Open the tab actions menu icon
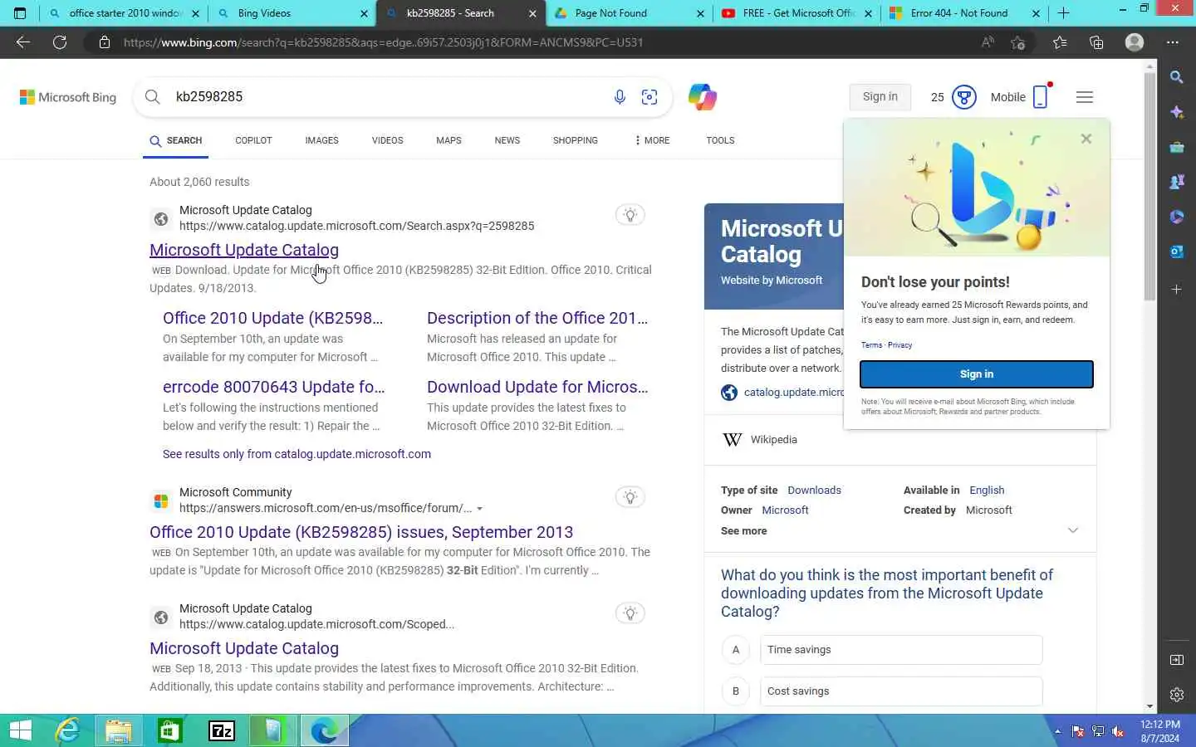The image size is (1196, 747). tap(20, 13)
